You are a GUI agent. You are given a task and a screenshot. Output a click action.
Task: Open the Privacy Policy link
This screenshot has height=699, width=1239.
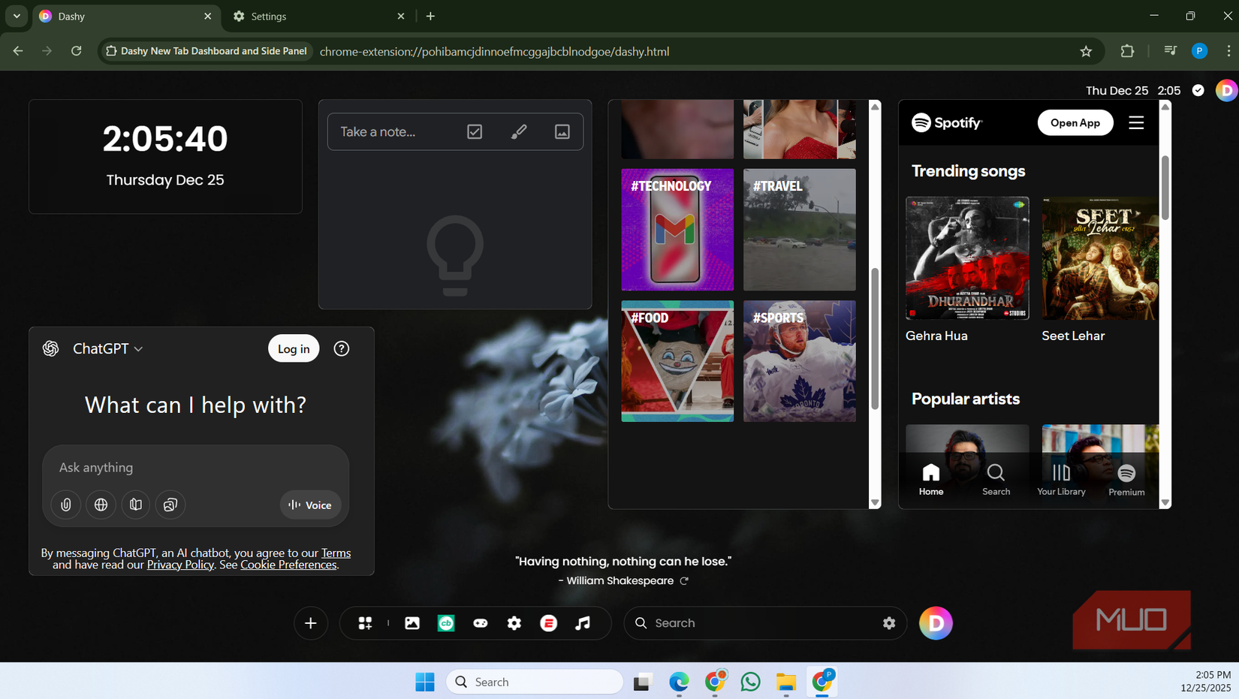pyautogui.click(x=180, y=565)
